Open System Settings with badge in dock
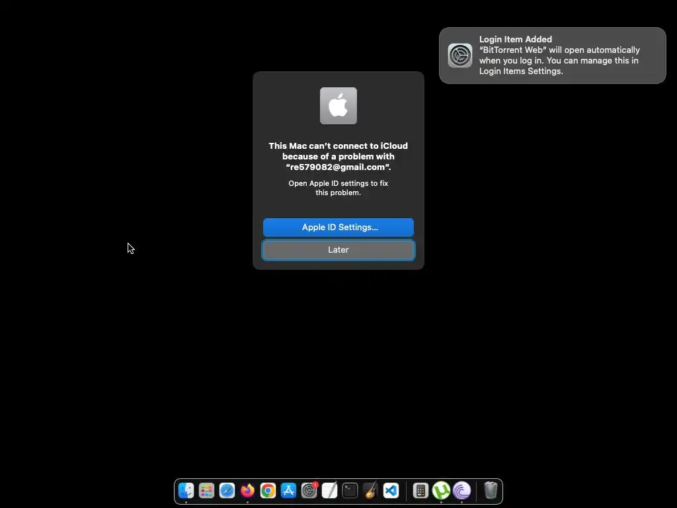 pyautogui.click(x=309, y=490)
